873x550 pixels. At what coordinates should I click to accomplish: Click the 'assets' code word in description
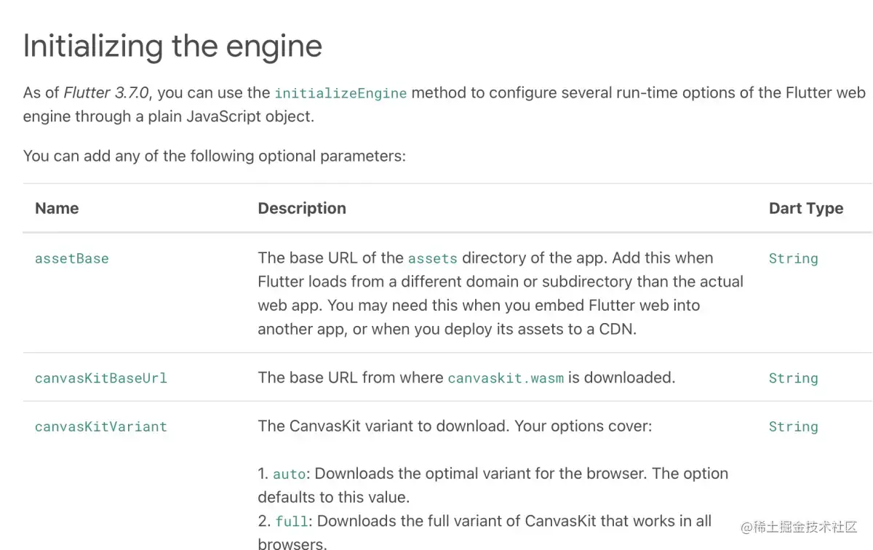433,258
